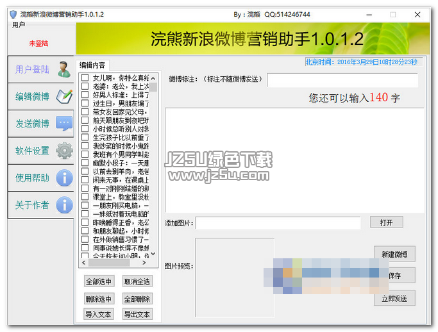Click into the weibo content text area
Image resolution: width=438 pixels, height=332 pixels.
click(x=294, y=160)
